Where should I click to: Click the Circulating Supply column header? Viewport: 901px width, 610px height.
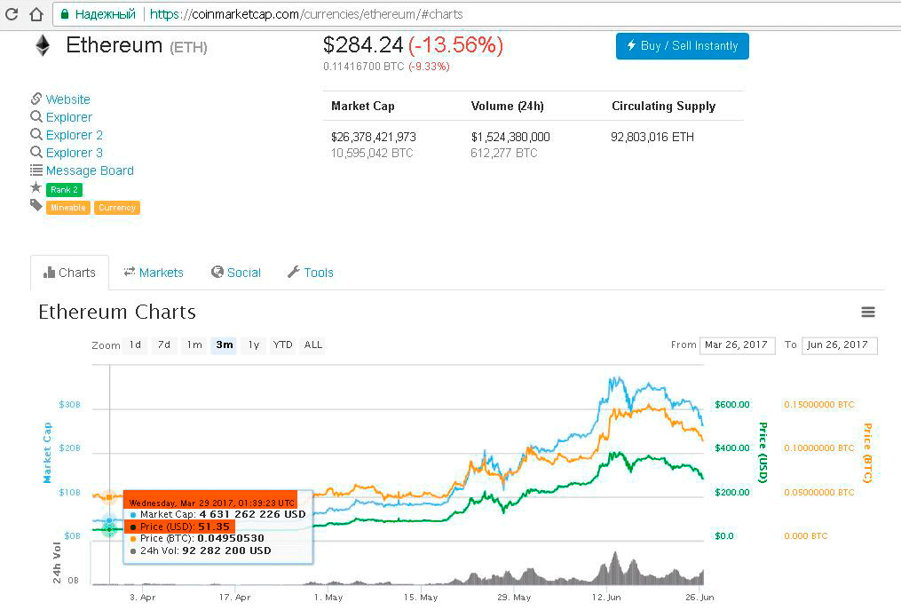click(664, 106)
